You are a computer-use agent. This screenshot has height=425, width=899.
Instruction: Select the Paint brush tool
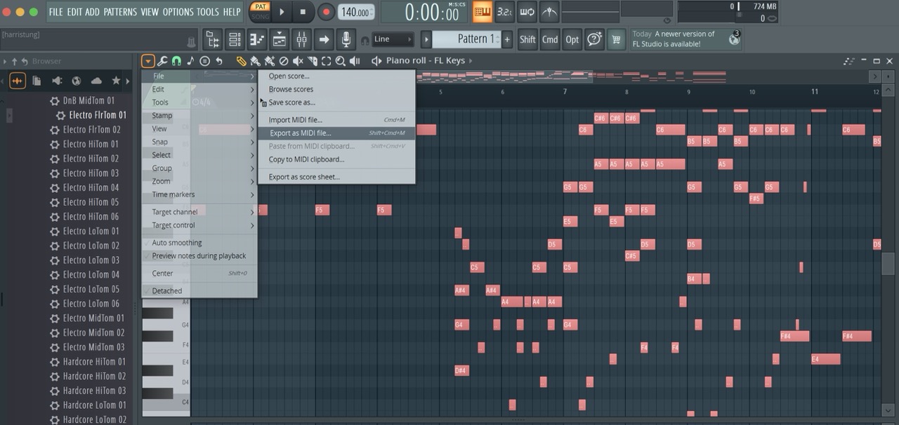tap(255, 61)
